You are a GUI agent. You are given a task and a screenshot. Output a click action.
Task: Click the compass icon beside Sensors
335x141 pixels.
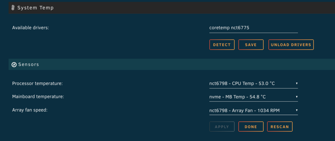[x=14, y=65]
